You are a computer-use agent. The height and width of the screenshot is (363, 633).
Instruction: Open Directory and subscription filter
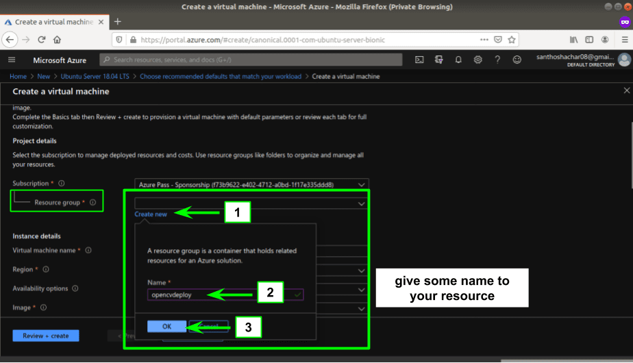coord(439,60)
